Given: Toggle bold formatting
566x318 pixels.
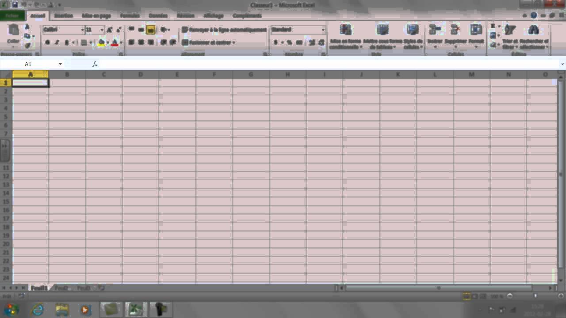Looking at the screenshot, I should pyautogui.click(x=47, y=42).
